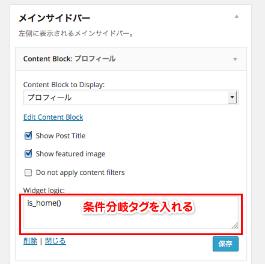265x264 pixels.
Task: Click the 閉じる link
Action: (55, 241)
